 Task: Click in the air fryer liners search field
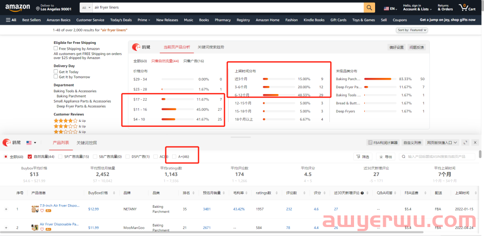(x=228, y=8)
